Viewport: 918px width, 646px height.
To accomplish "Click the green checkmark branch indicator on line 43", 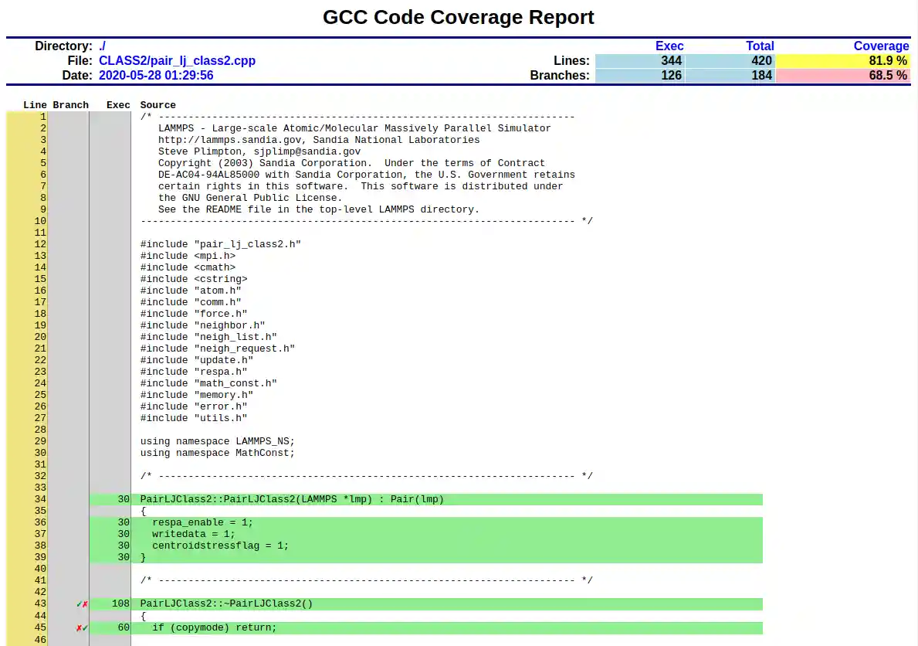I will (79, 603).
